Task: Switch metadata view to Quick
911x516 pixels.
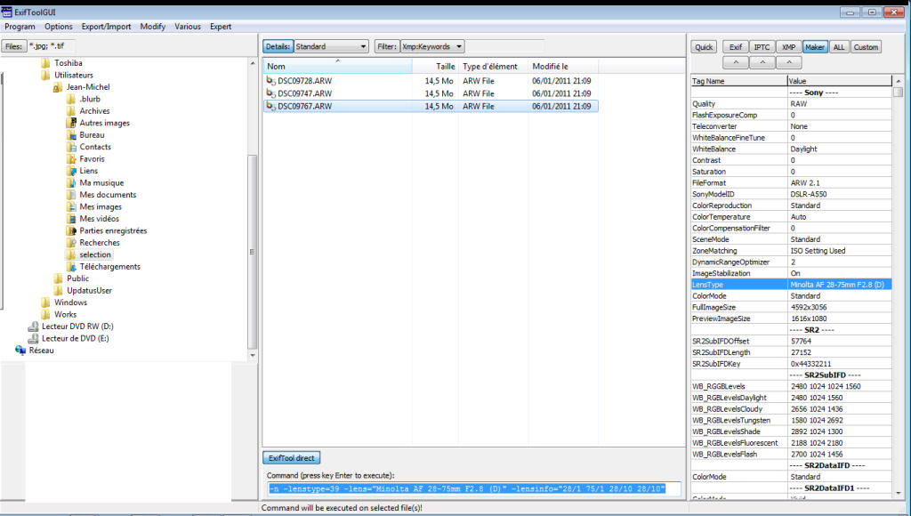Action: click(x=704, y=47)
